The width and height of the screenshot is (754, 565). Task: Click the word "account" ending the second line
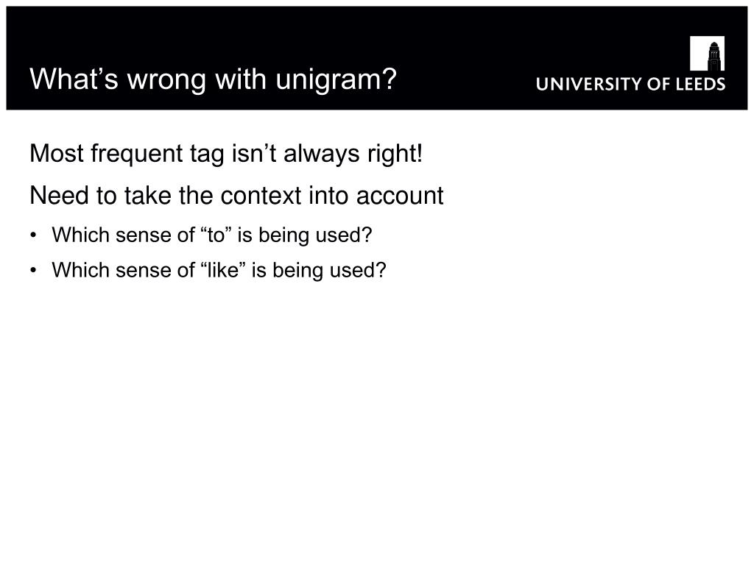pyautogui.click(x=400, y=196)
